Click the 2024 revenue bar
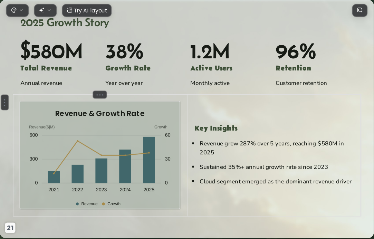The height and width of the screenshot is (239, 374). (125, 166)
